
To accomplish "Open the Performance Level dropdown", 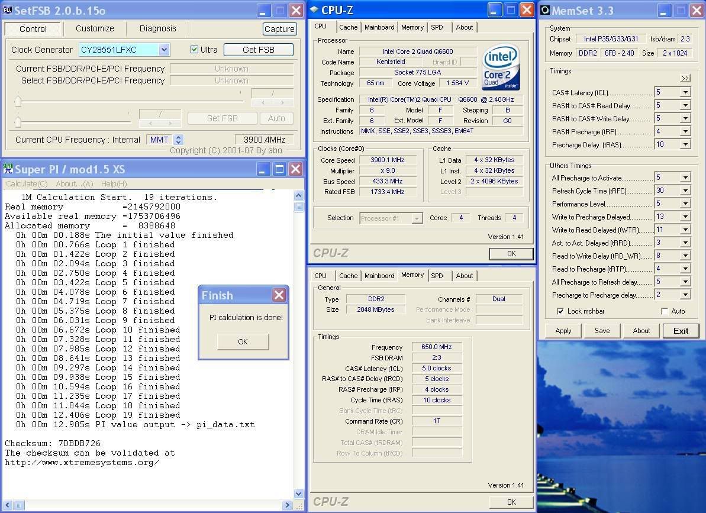I will pos(685,204).
